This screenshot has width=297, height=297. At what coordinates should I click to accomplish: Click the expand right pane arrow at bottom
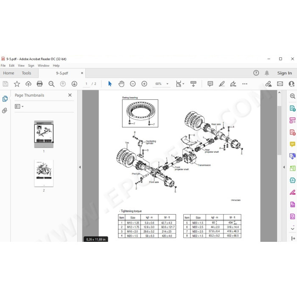click(x=293, y=238)
